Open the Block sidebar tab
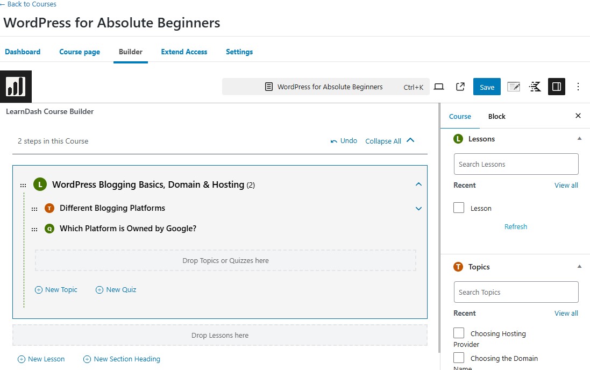Screen dimensions: 590x370 496,116
